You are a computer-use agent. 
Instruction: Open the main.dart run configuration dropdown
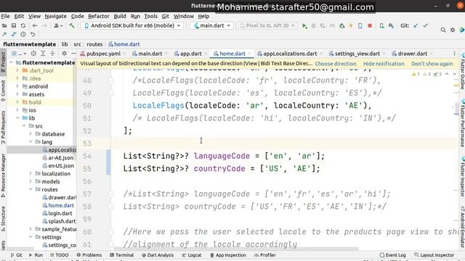tap(211, 26)
